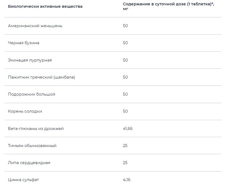This screenshot has height=188, width=228.
Task: Click the 'Липа сердцевидная' ingredient name
Action: point(29,163)
